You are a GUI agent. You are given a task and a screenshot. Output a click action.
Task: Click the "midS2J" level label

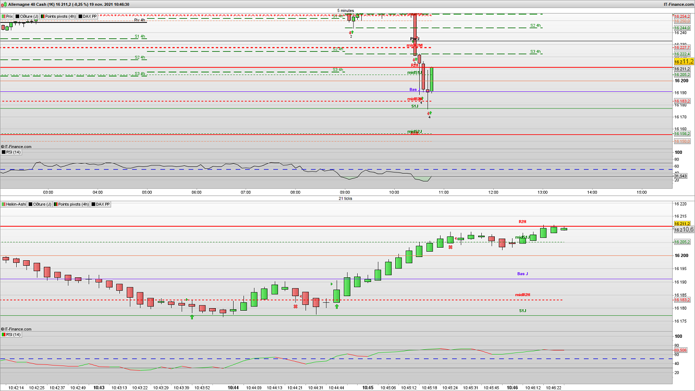pyautogui.click(x=414, y=131)
